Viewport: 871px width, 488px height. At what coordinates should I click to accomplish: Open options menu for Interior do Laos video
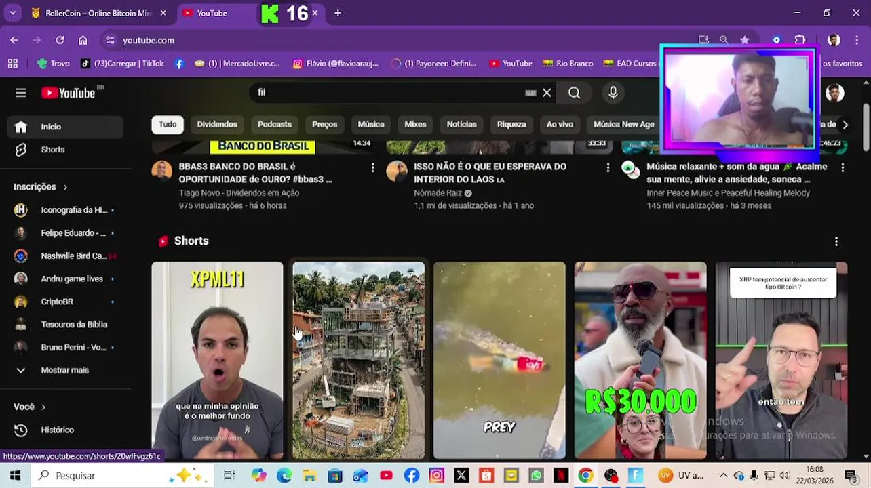[x=608, y=167]
